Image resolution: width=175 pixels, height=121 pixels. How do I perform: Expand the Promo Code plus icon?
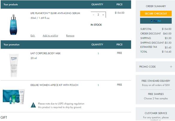click(x=171, y=67)
